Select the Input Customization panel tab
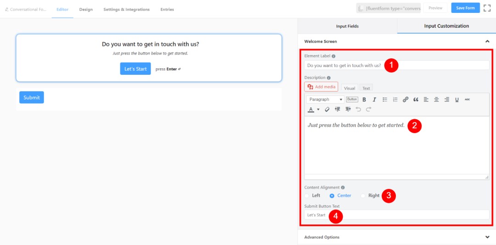The image size is (496, 245). pyautogui.click(x=446, y=26)
